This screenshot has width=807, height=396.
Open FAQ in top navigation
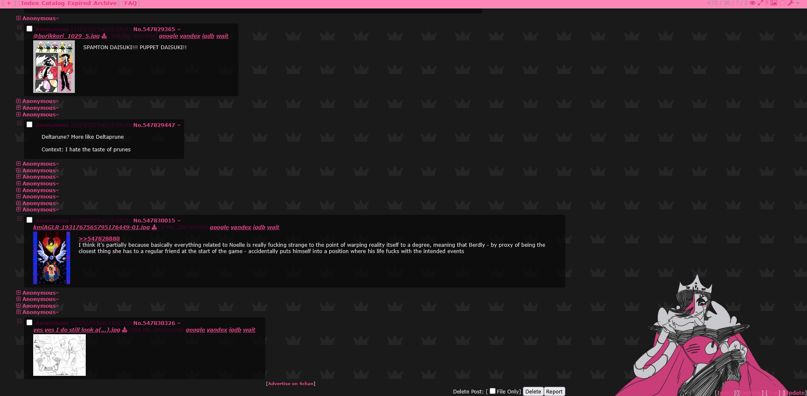coord(131,3)
